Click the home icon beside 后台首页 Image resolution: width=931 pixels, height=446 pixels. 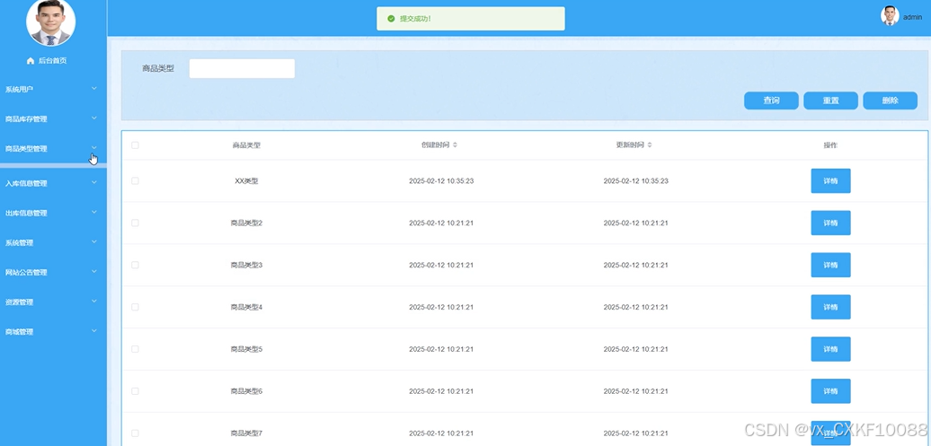pyautogui.click(x=31, y=60)
